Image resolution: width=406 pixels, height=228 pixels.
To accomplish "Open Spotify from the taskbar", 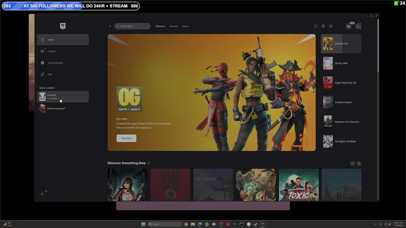I will click(207, 224).
